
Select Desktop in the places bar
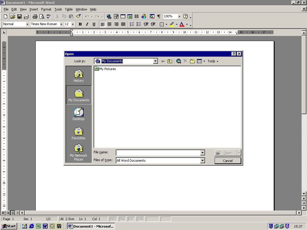point(79,114)
